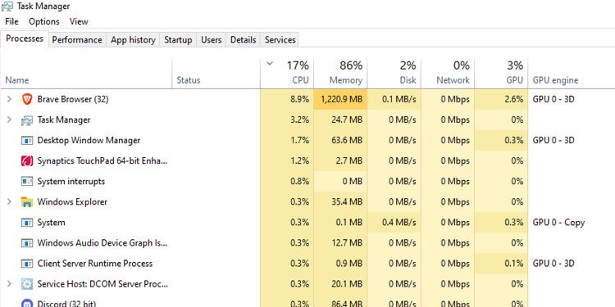Select Windows Audio Device Graph Is... row
This screenshot has height=307, width=615.
point(102,243)
